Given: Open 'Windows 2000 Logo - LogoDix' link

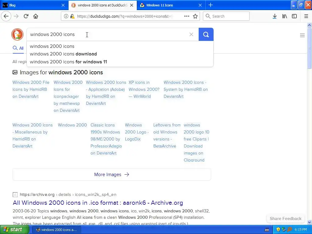Looking at the screenshot, I should click(x=137, y=132).
